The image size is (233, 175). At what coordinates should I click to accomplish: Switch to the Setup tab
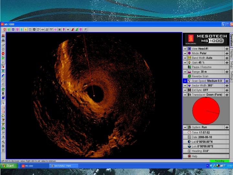(x=231, y=64)
